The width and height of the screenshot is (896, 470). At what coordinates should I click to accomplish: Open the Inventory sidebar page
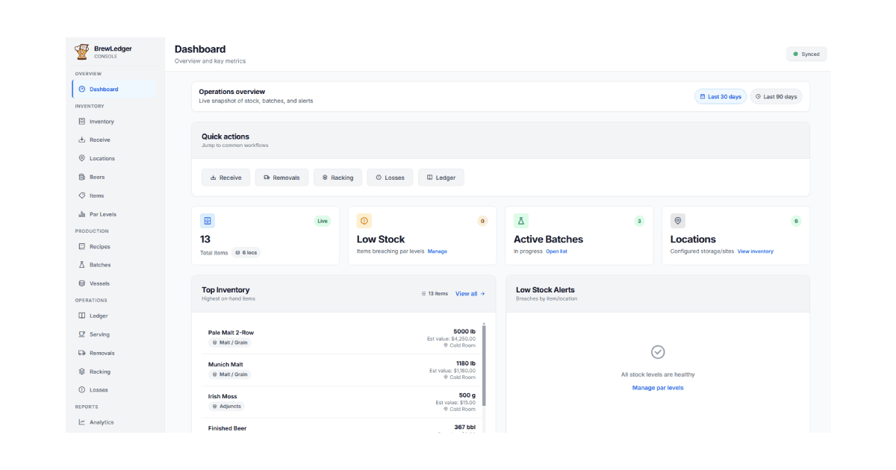tap(102, 122)
